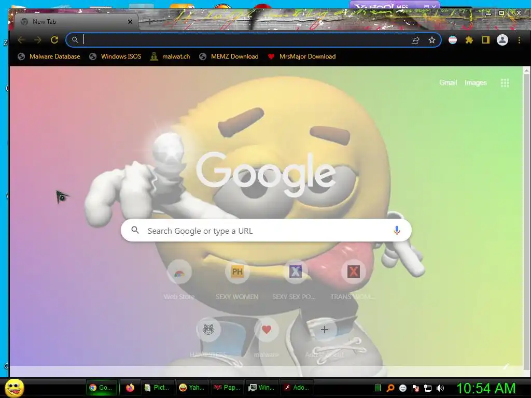Switch to the Yah... taskbar window

tap(192, 388)
